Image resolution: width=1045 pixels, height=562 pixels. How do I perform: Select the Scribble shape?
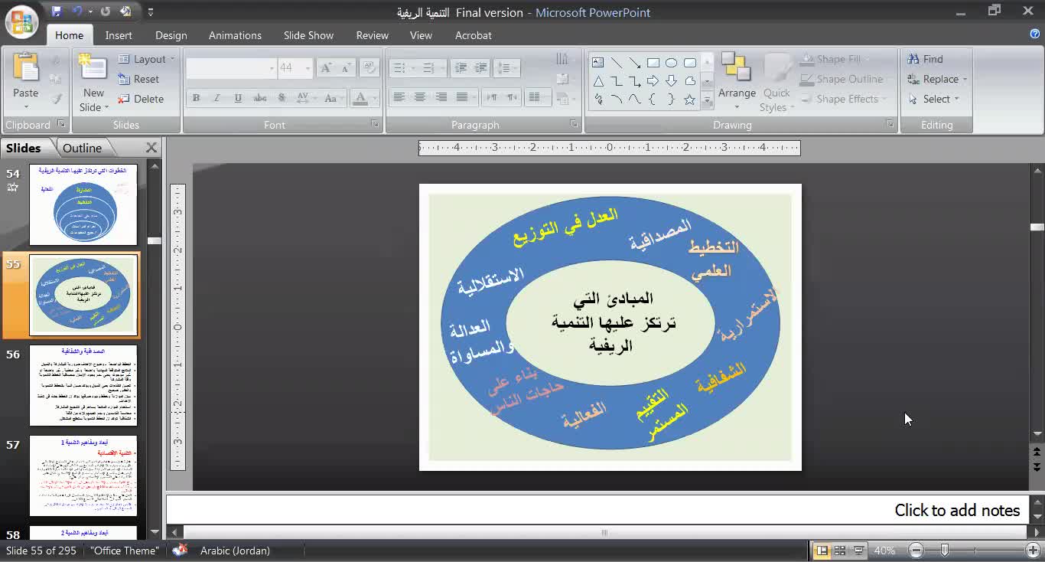coord(598,100)
